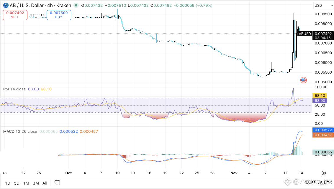
Task: Click the US flag economic event icon
Action: tap(304, 80)
